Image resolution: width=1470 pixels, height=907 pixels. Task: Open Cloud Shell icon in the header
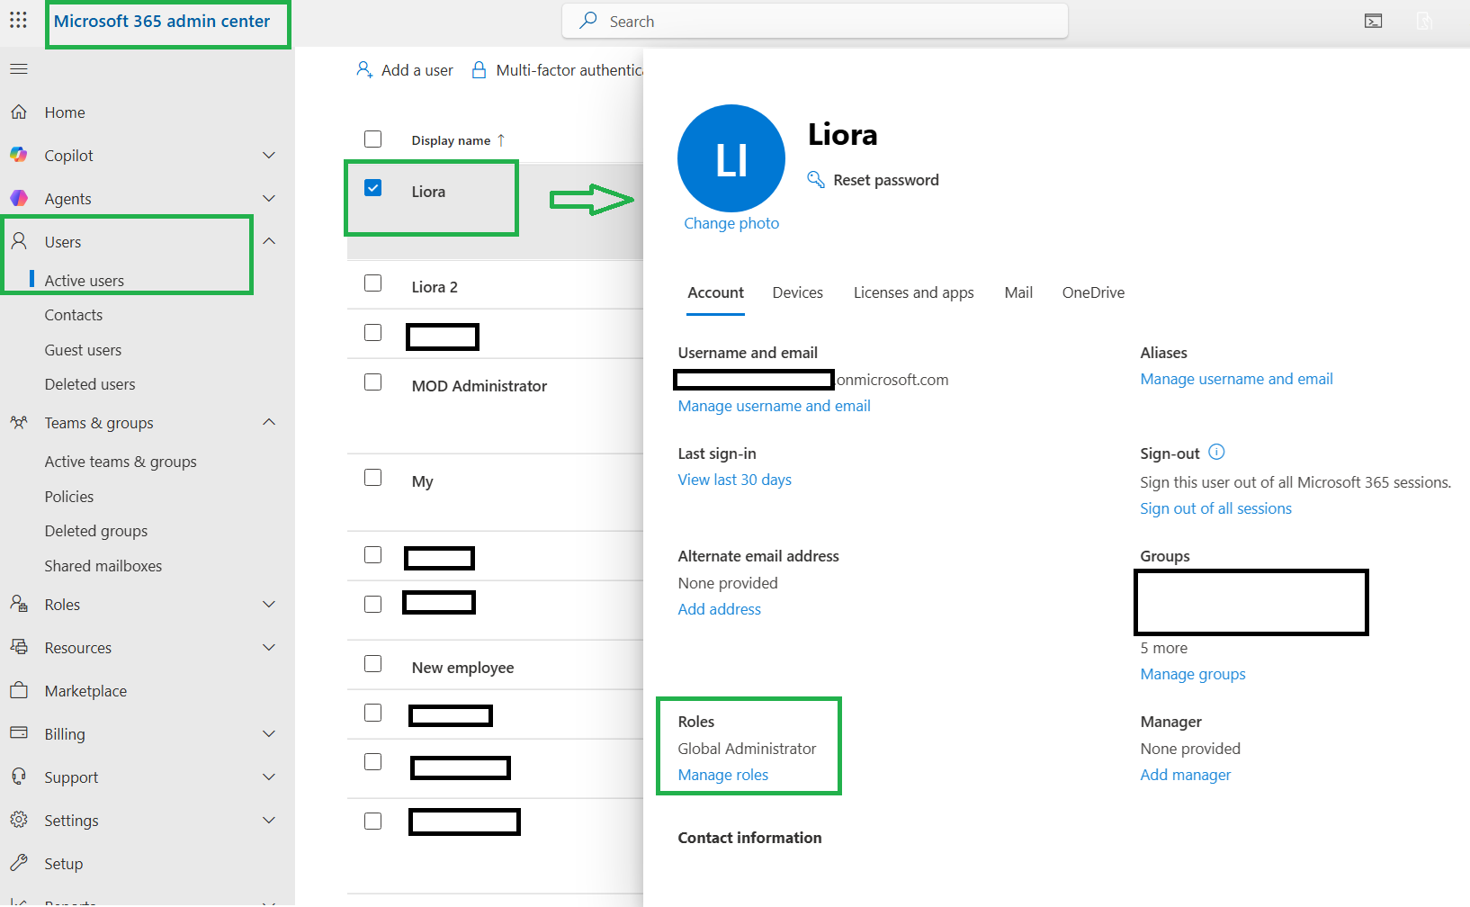1373,21
